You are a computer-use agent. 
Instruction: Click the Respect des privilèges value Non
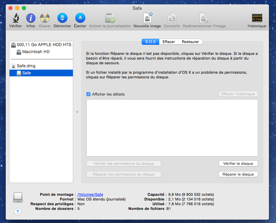tap(81, 204)
